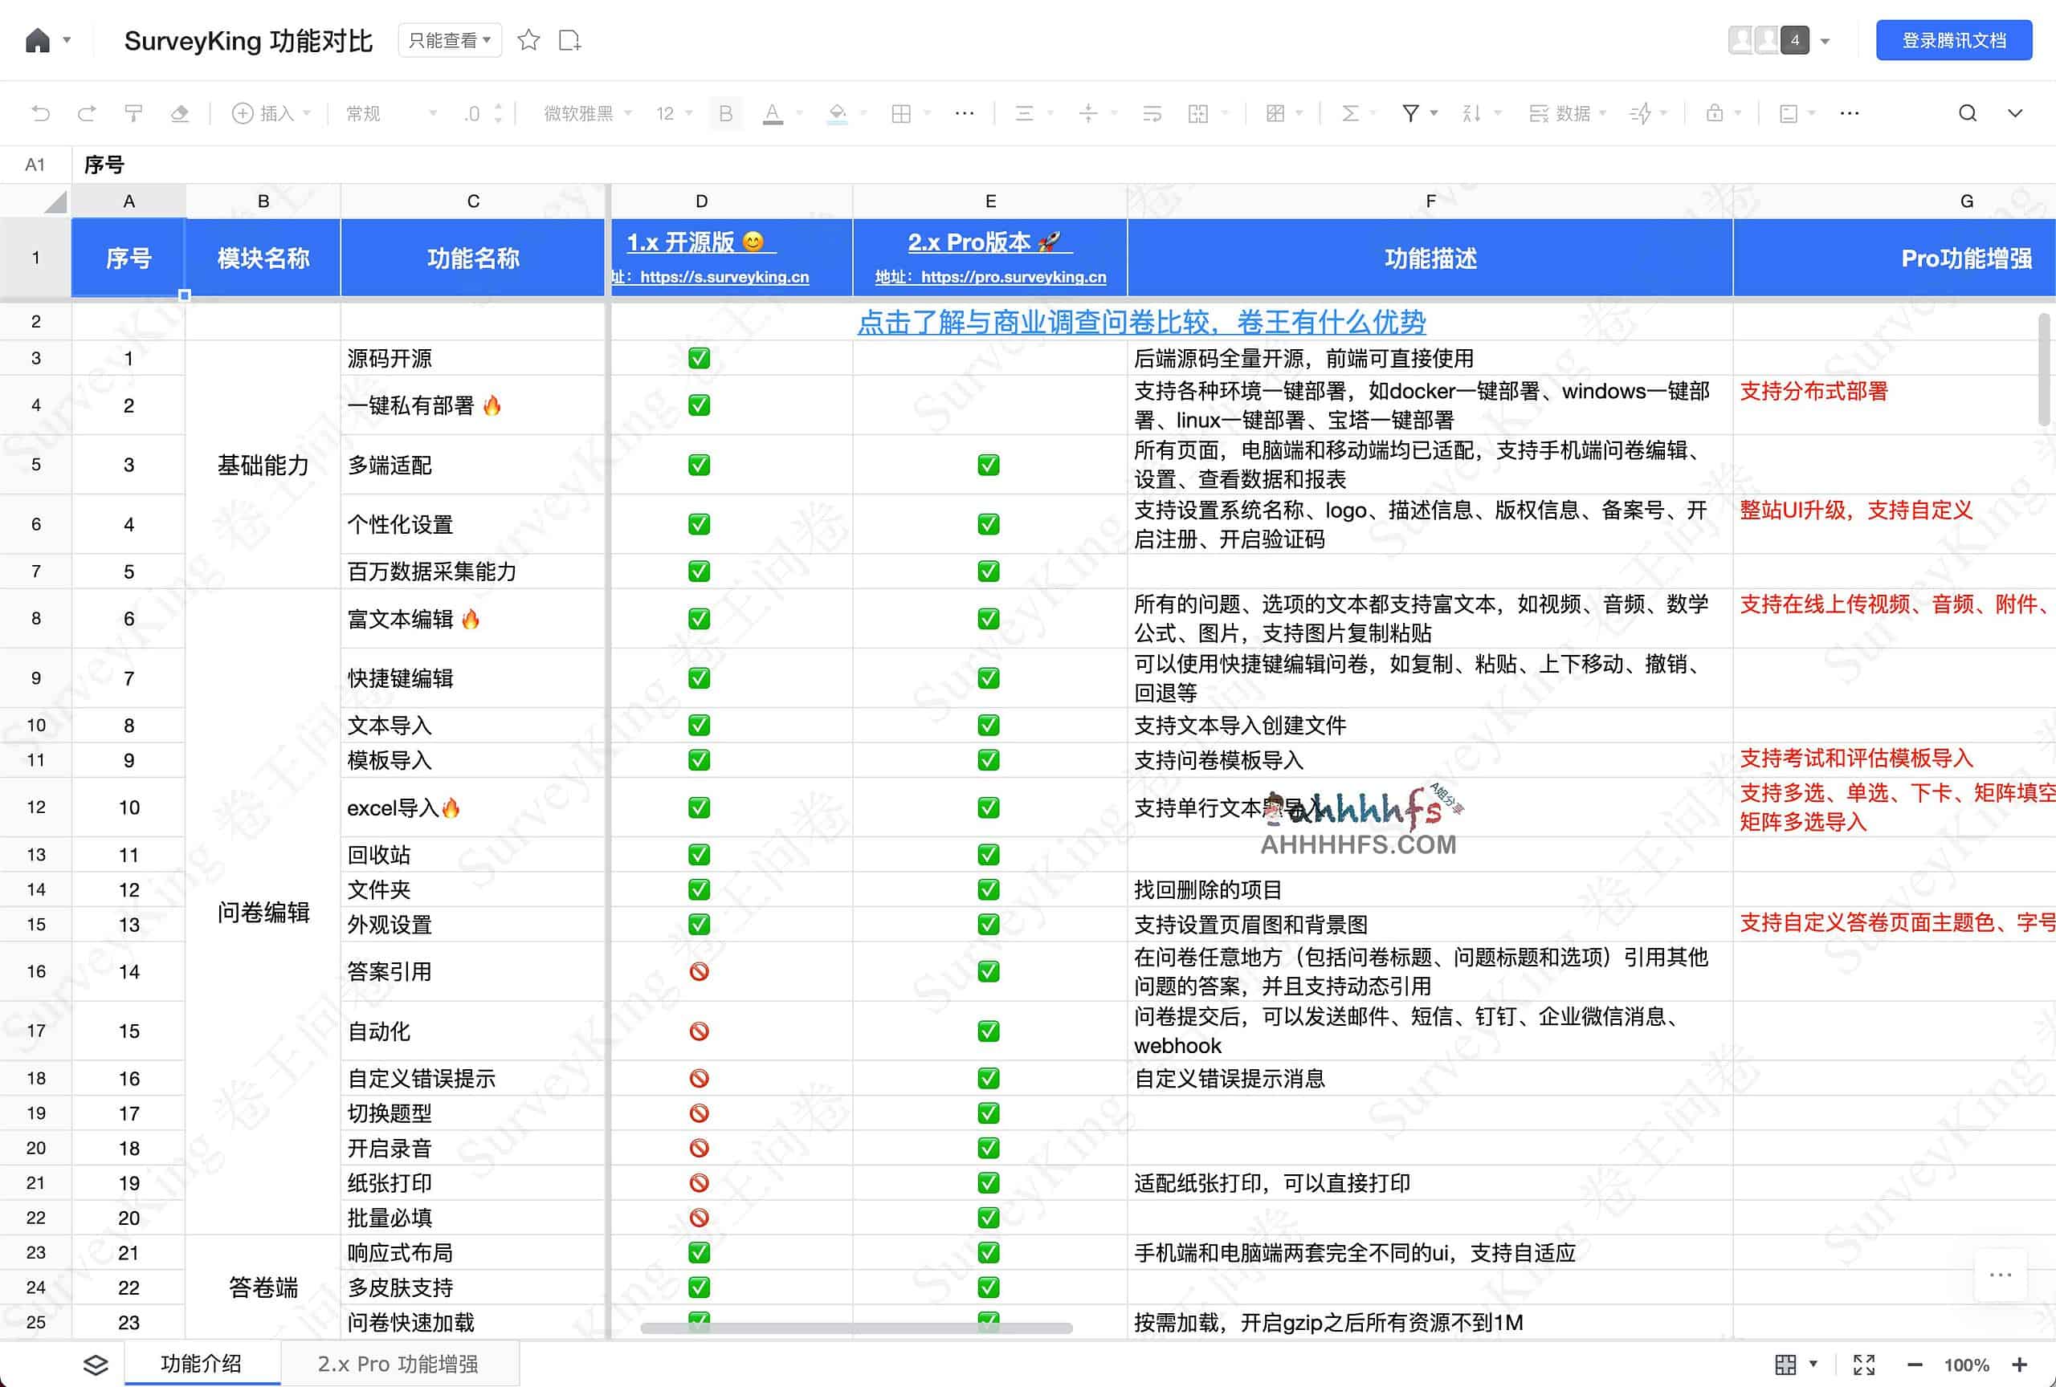
Task: Open the Filter tool icon
Action: pos(1410,113)
